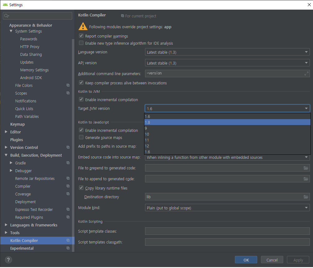Open Keymap settings page
The image size is (313, 268).
coord(18,124)
